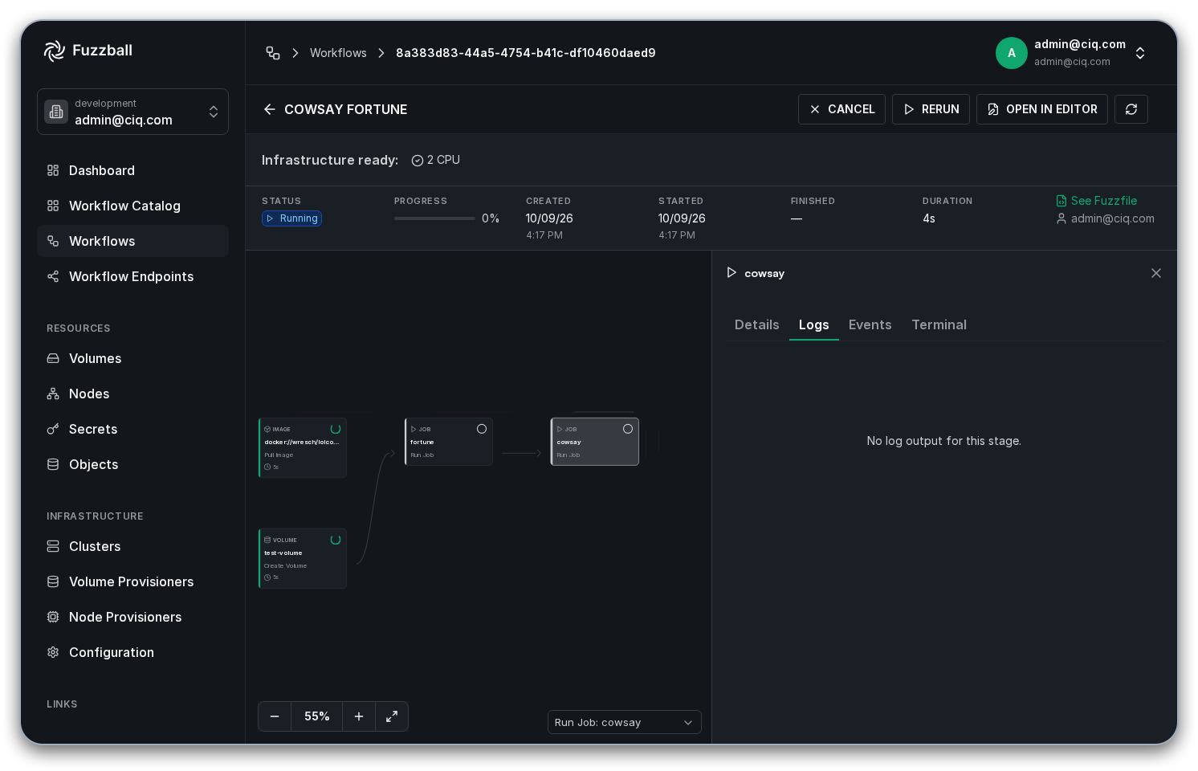Fit graph to full view
The width and height of the screenshot is (1198, 771).
[392, 716]
